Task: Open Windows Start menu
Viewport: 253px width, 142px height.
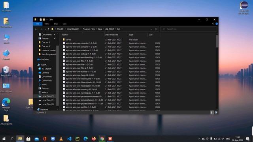Action: 4,139
